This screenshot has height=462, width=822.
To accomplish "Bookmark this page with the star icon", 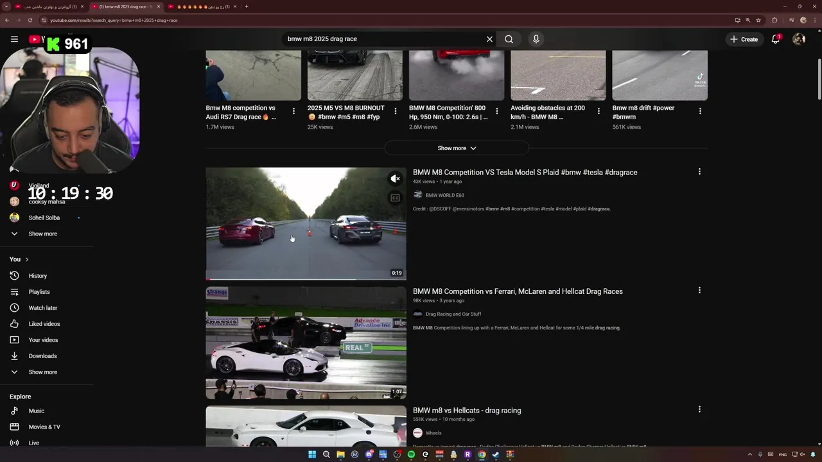I will pos(758,20).
